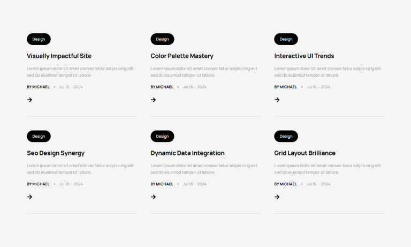This screenshot has width=411, height=247.
Task: Click BY MICHAEL author under Grid Layout Brilliance
Action: point(285,184)
